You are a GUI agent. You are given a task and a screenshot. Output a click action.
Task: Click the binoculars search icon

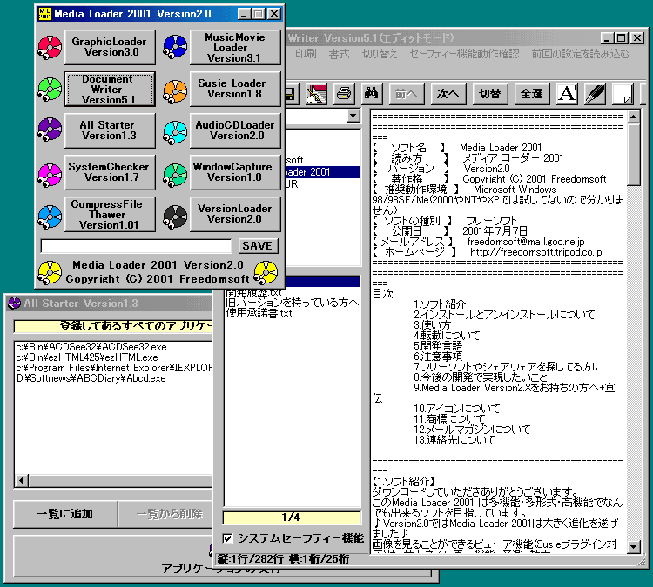click(372, 94)
